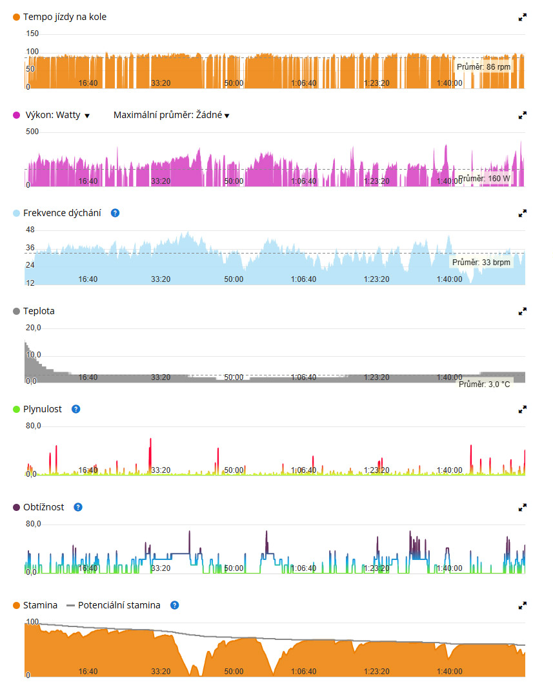This screenshot has height=689, width=553.
Task: Click the magenta Výkon color dot
Action: tap(17, 115)
